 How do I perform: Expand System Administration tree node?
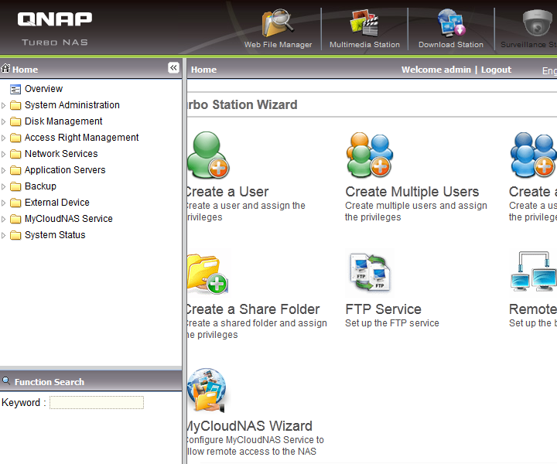click(x=4, y=106)
